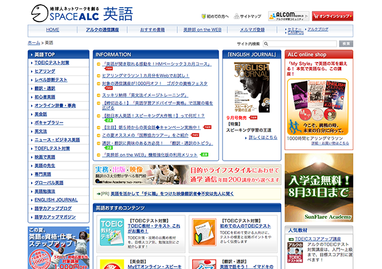Image resolution: width=382 pixels, height=269 pixels.
Task: Open 詳しくはこちら under ENGLISH JOURNAL
Action: click(x=263, y=137)
